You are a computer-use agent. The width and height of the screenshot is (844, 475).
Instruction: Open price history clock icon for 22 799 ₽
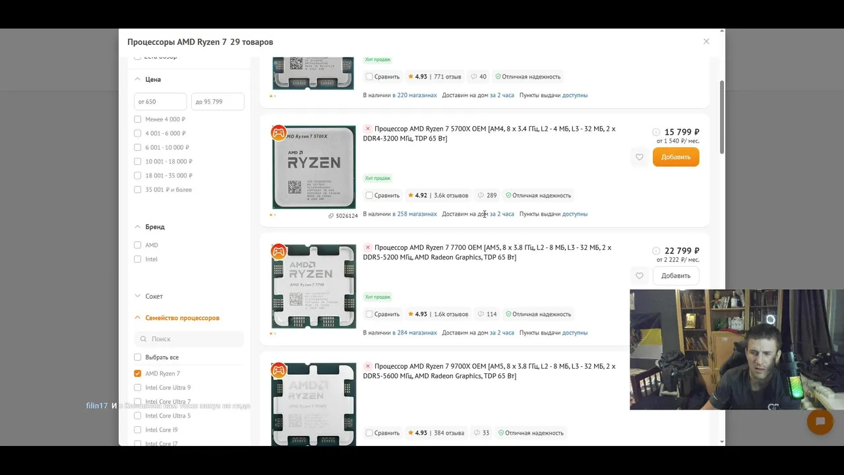click(x=656, y=251)
